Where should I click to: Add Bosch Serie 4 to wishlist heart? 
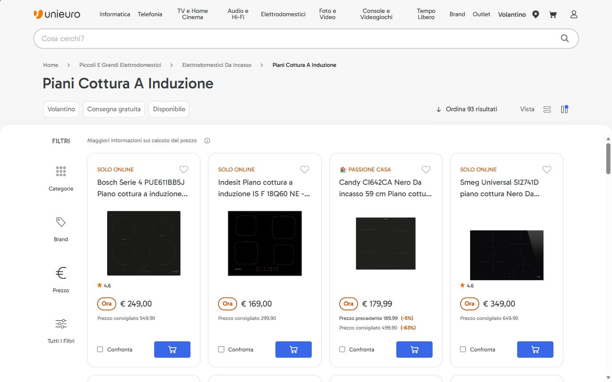click(x=184, y=170)
